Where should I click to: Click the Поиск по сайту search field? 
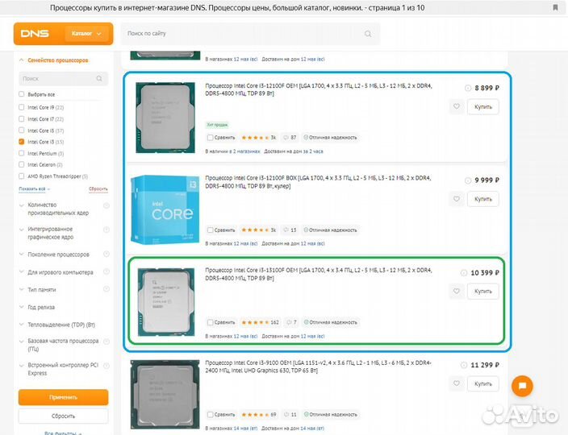[x=242, y=34]
